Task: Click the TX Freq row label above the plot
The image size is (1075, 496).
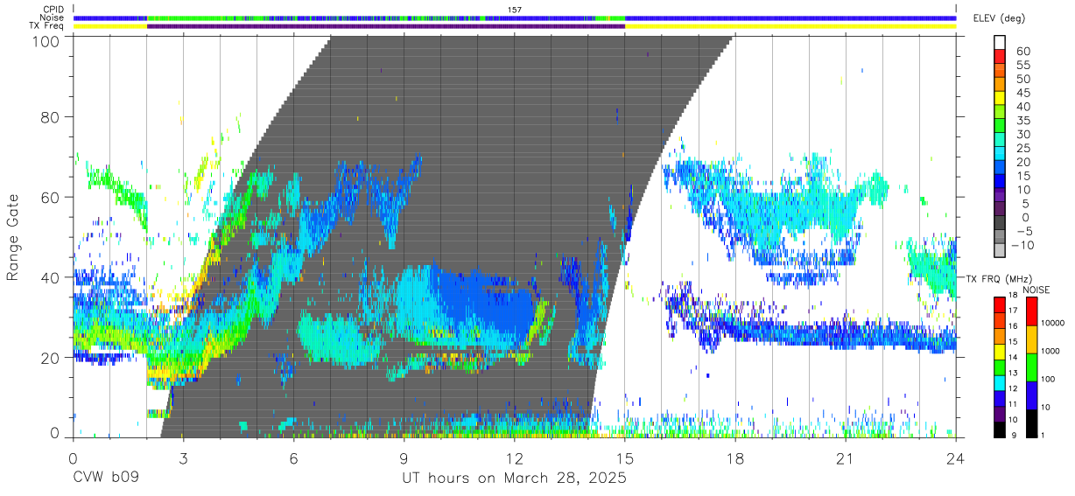Action: coord(46,26)
